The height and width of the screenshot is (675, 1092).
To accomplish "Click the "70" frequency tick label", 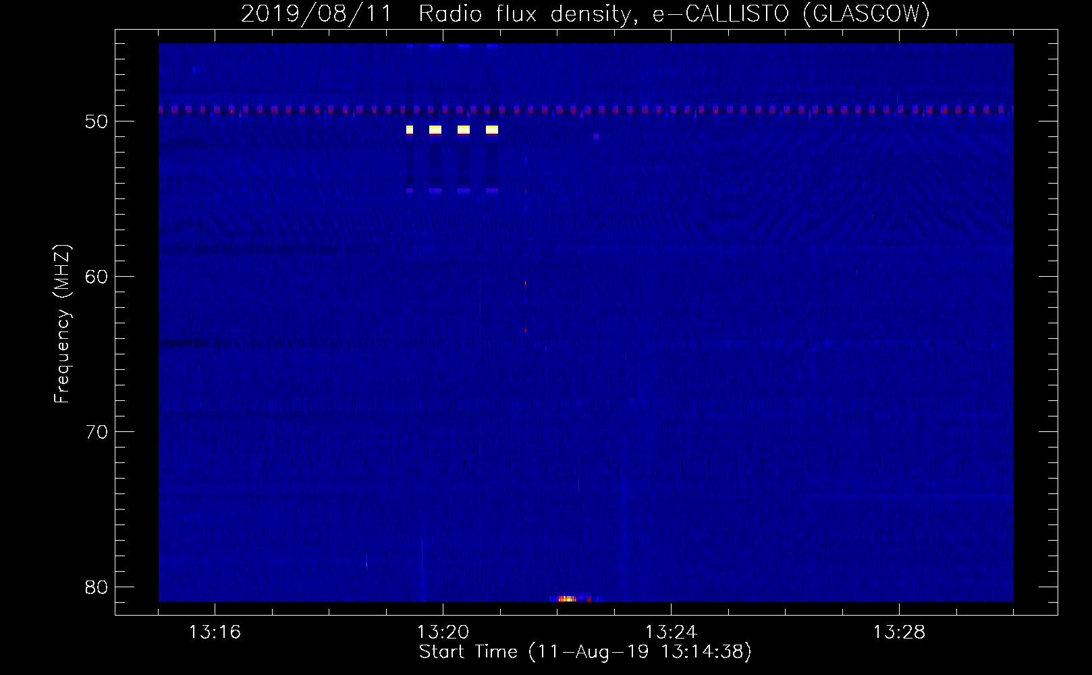I will [97, 432].
